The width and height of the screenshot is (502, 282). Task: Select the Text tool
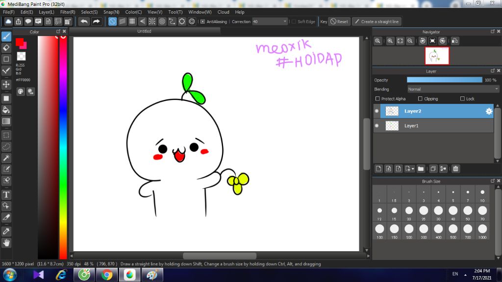pyautogui.click(x=6, y=194)
